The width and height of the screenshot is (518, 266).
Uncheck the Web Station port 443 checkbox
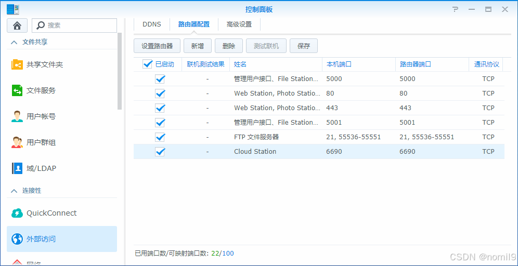pyautogui.click(x=160, y=108)
